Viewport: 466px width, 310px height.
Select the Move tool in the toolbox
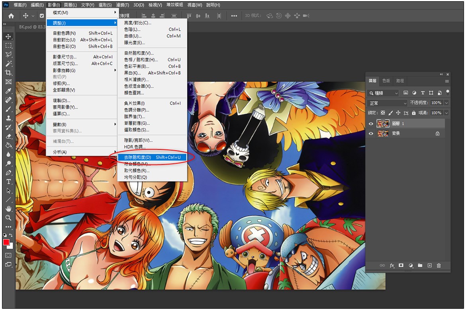click(8, 37)
